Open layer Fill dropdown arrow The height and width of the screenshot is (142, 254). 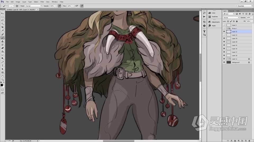252,21
